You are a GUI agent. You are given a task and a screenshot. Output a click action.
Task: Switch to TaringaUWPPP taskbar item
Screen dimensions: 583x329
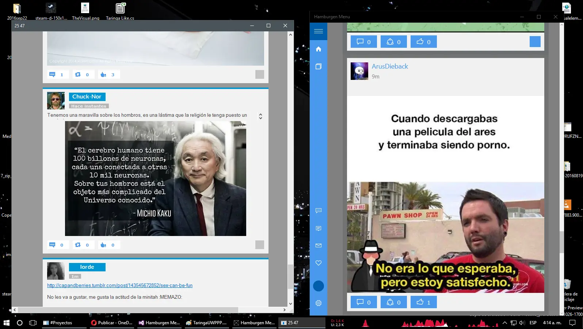(x=207, y=323)
